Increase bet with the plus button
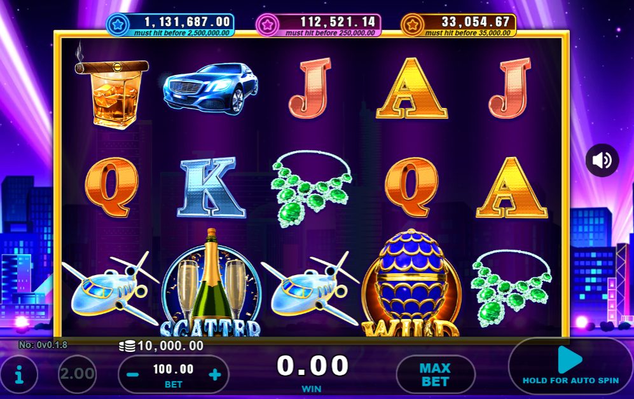The width and height of the screenshot is (634, 399). tap(215, 375)
